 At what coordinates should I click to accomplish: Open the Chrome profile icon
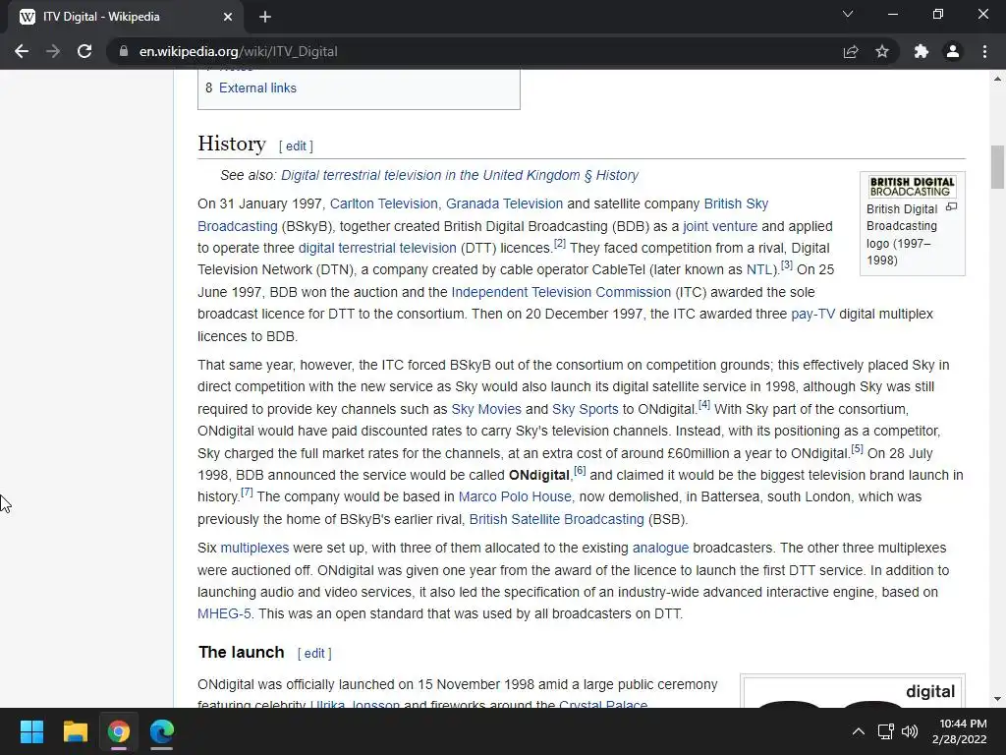pos(953,51)
